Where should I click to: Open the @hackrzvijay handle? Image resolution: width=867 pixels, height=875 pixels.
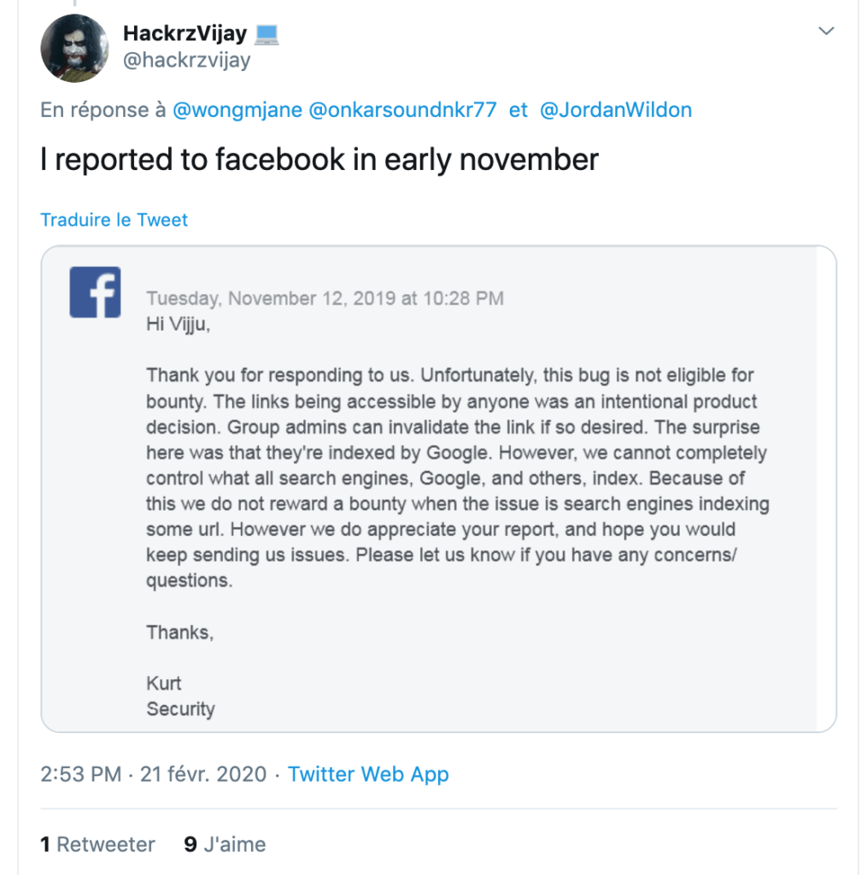click(186, 60)
